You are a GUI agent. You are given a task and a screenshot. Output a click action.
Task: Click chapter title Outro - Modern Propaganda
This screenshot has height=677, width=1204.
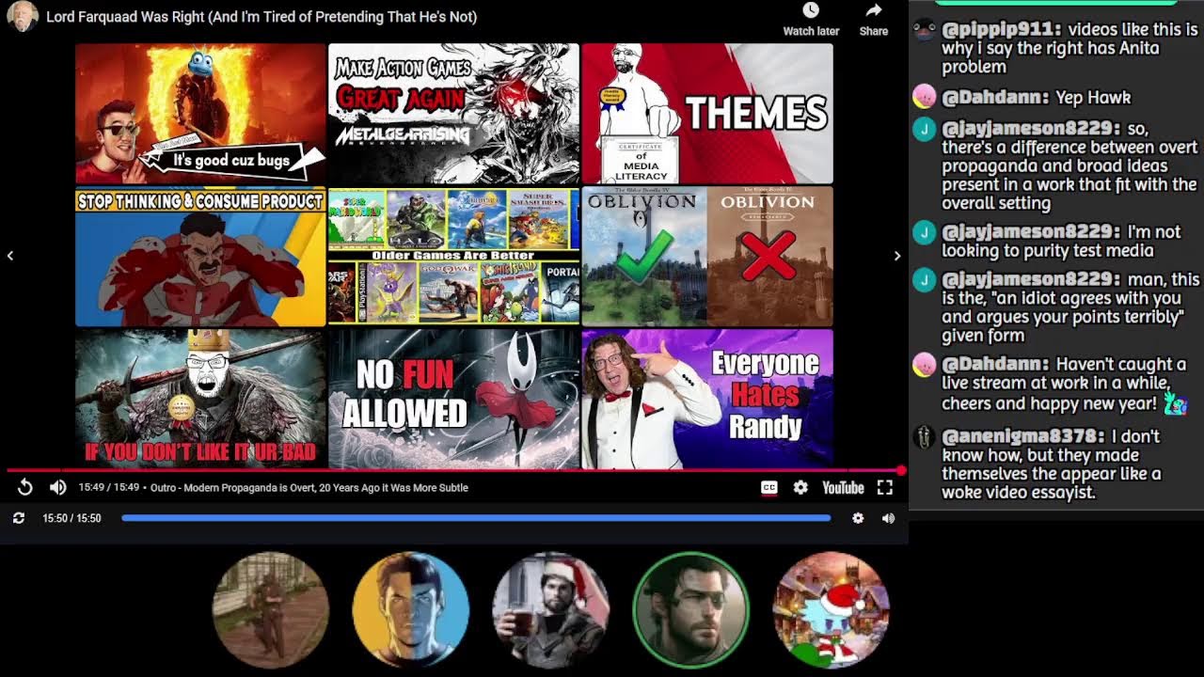[x=309, y=487]
